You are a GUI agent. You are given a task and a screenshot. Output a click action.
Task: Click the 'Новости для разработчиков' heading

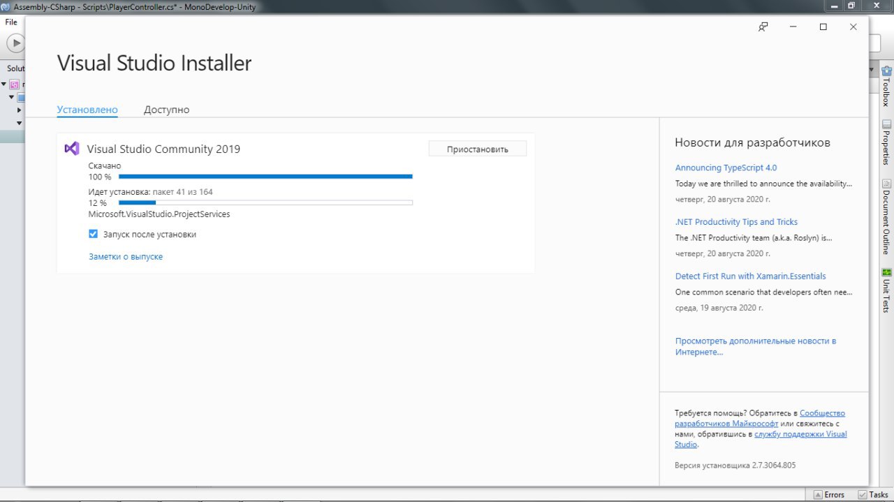(752, 142)
